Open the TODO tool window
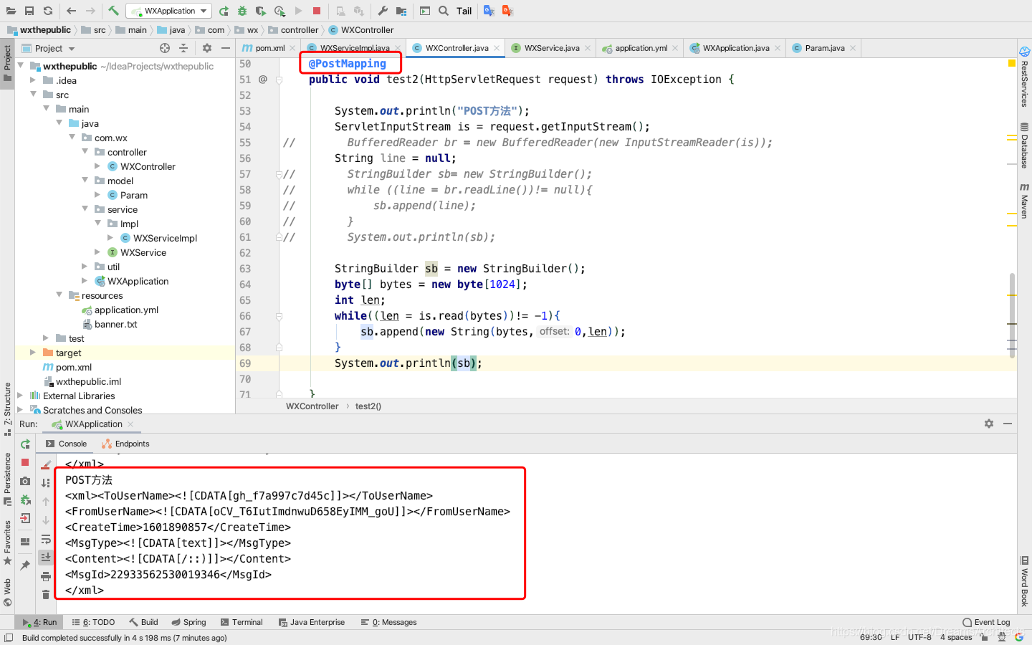The width and height of the screenshot is (1032, 645). coord(94,622)
